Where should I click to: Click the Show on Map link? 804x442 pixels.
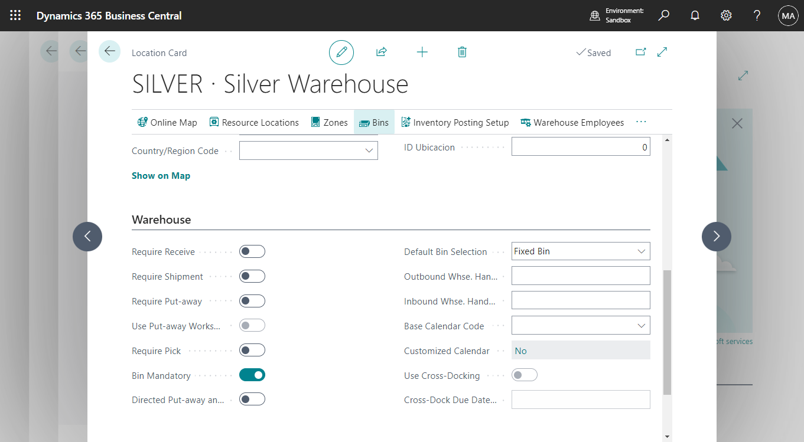click(x=161, y=176)
